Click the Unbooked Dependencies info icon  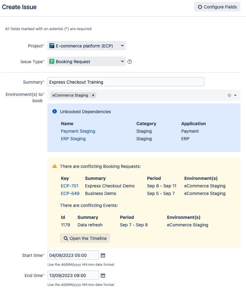click(x=55, y=111)
